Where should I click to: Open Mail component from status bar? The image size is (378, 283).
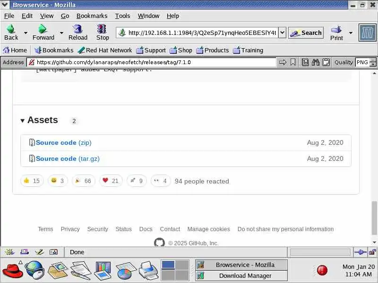tap(25, 252)
